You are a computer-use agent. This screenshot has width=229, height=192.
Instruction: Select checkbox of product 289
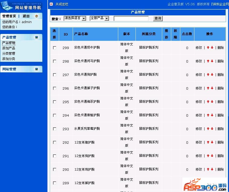click(x=55, y=183)
